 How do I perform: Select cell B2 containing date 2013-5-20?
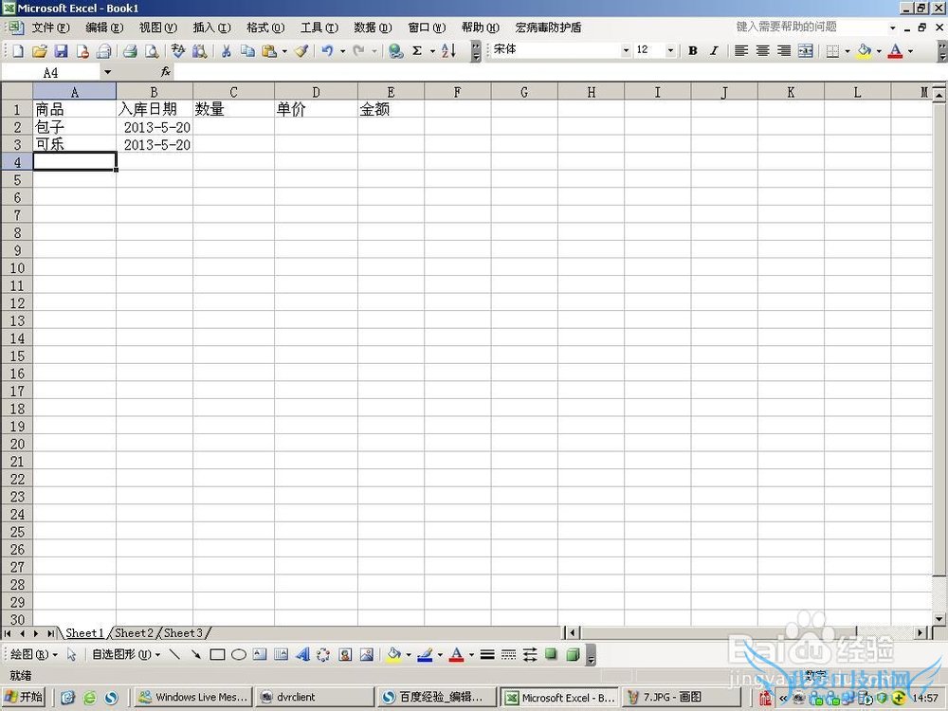coord(155,127)
